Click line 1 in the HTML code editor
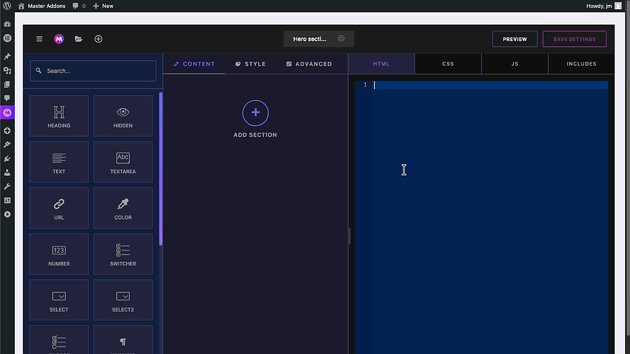This screenshot has width=630, height=354. [x=490, y=85]
